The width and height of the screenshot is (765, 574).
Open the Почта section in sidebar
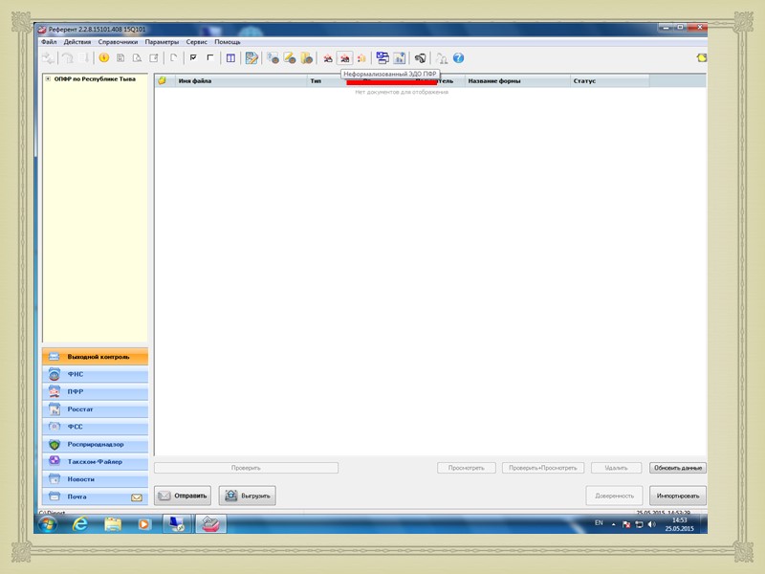point(95,497)
